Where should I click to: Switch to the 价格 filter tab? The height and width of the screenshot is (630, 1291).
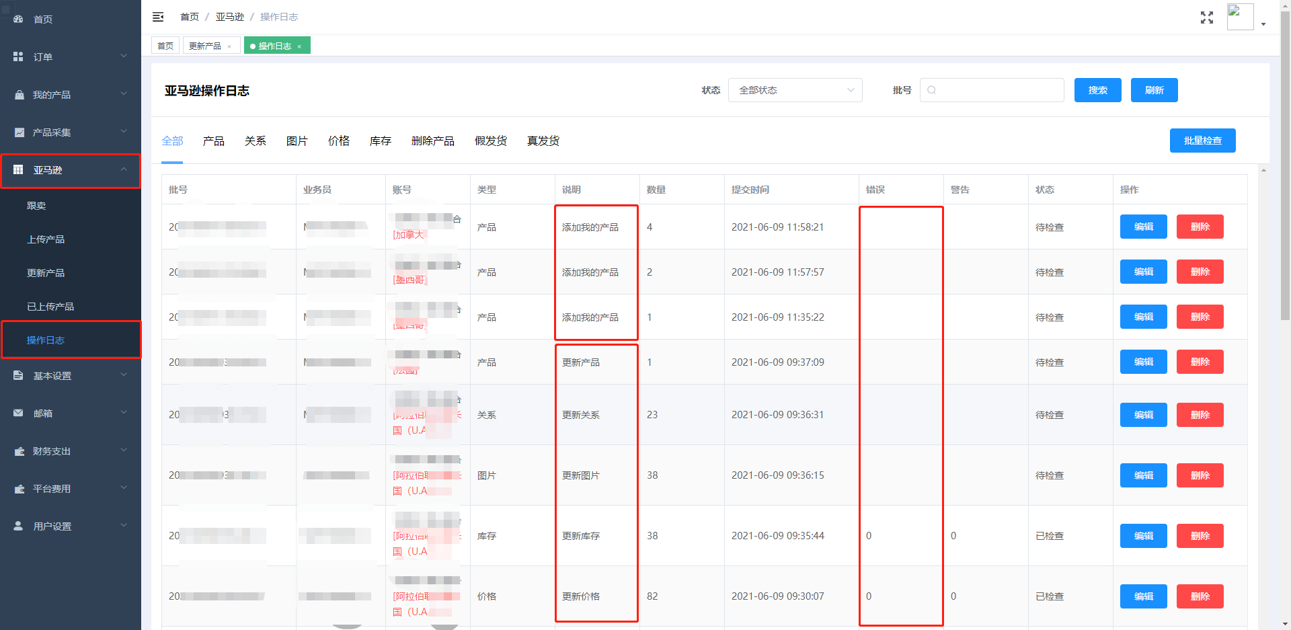[338, 141]
